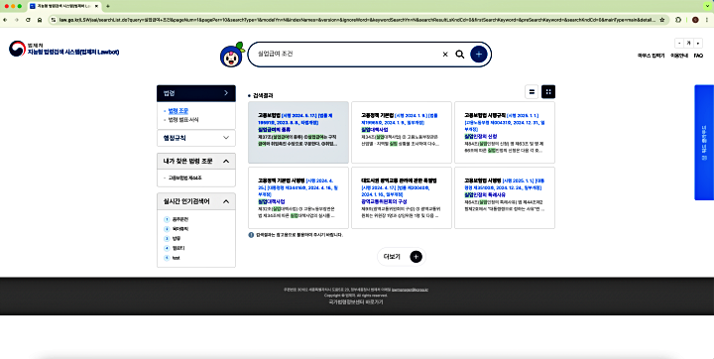Open the FAQ link
The image size is (714, 359).
[698, 56]
